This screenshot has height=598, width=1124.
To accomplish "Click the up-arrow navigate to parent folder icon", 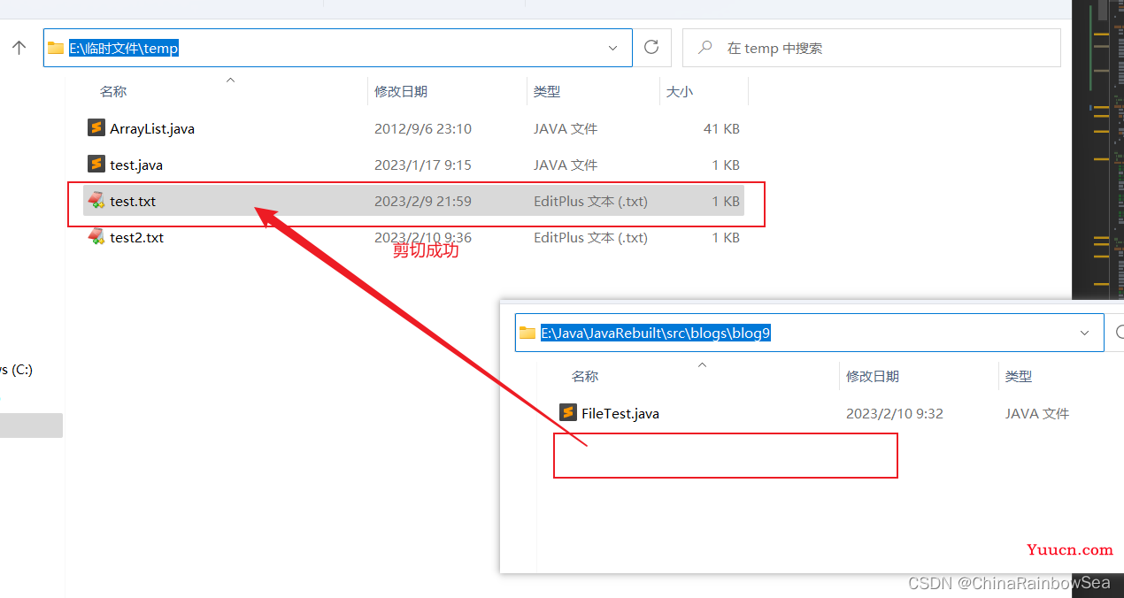I will pyautogui.click(x=19, y=48).
